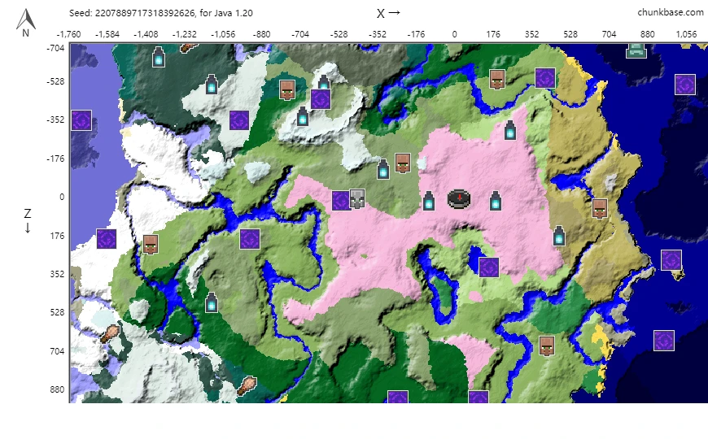Click ruined portal in the frozen ocean at Z -352
The height and width of the screenshot is (439, 708).
pos(81,120)
